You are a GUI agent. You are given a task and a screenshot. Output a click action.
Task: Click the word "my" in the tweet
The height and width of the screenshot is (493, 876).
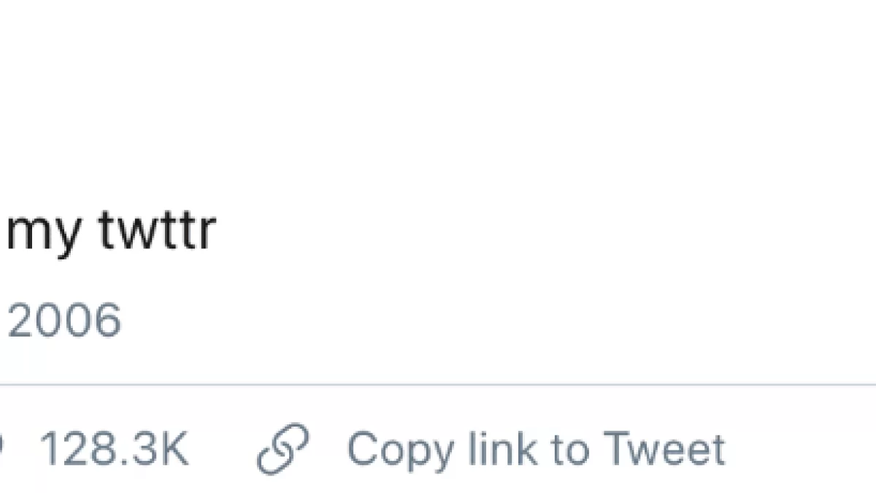tap(43, 235)
